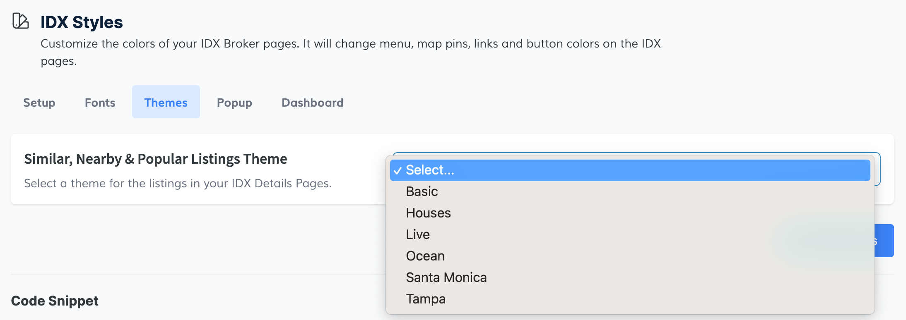
Task: Choose the Santa Monica theme
Action: tap(446, 277)
